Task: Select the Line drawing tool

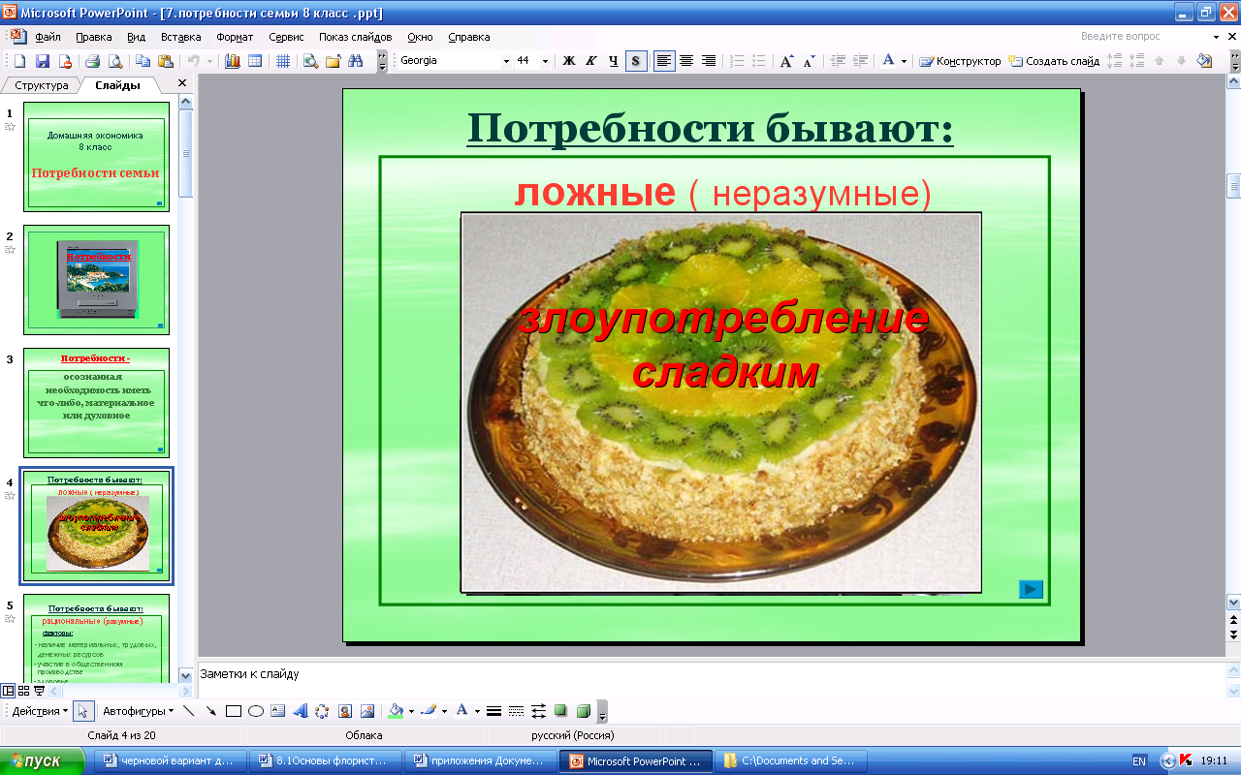Action: tap(189, 711)
